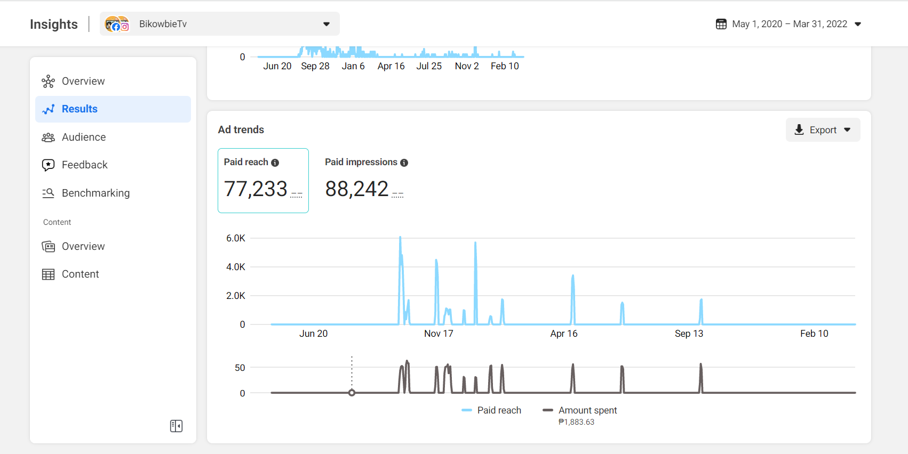Toggle the Amount spent legend series
The image size is (908, 454).
(x=579, y=410)
